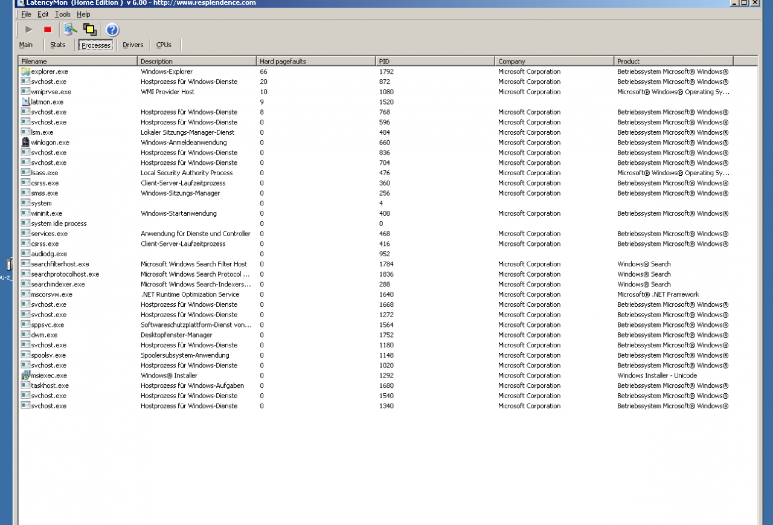Viewport: 773px width, 525px height.
Task: Click the msiexec.exe installer icon
Action: (25, 375)
